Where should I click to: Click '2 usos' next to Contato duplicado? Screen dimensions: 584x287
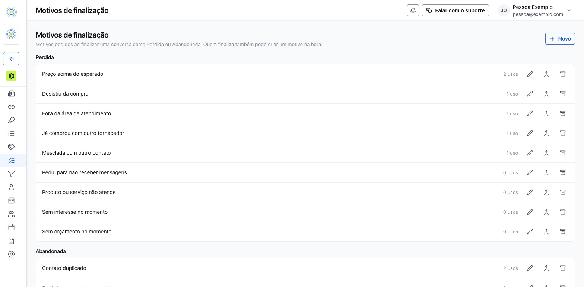[511, 268]
